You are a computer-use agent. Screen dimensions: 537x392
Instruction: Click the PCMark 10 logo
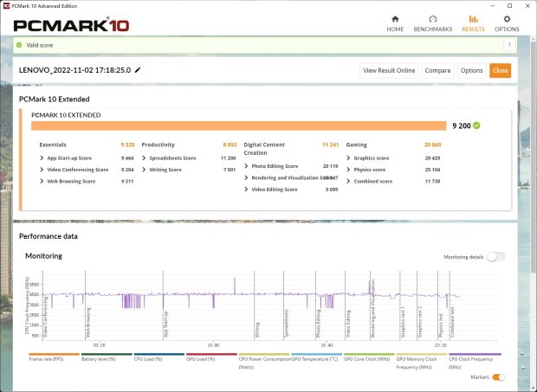(71, 25)
